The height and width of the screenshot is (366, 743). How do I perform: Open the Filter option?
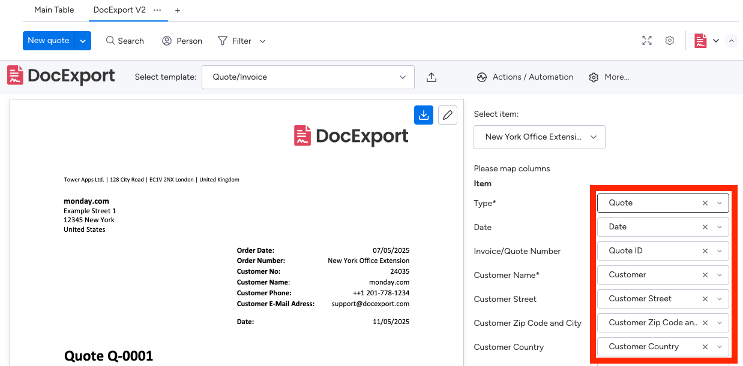(235, 41)
